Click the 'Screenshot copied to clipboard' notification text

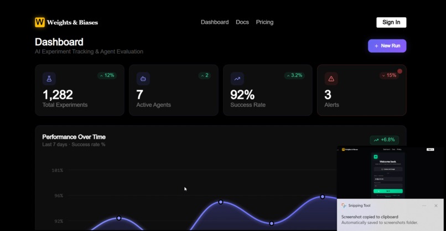click(x=370, y=217)
